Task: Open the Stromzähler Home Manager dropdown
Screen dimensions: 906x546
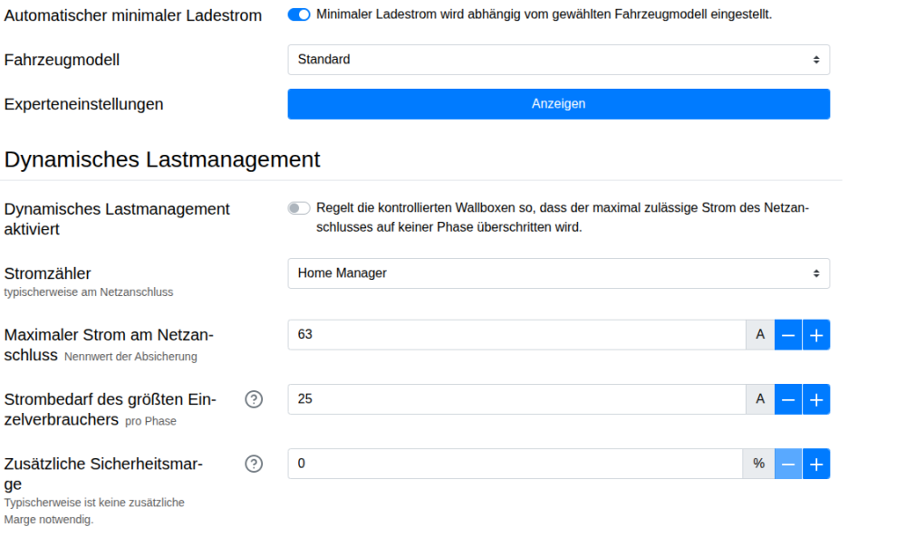Action: tap(558, 273)
